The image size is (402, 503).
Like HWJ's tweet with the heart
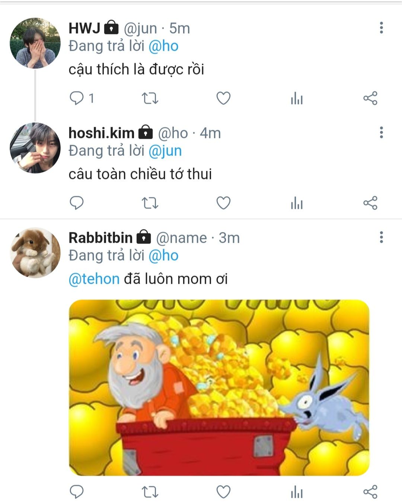pyautogui.click(x=223, y=98)
